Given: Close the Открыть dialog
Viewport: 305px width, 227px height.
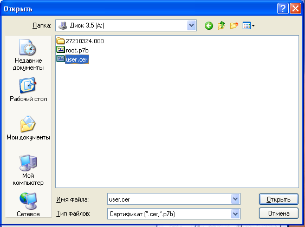Looking at the screenshot, I should (295, 9).
